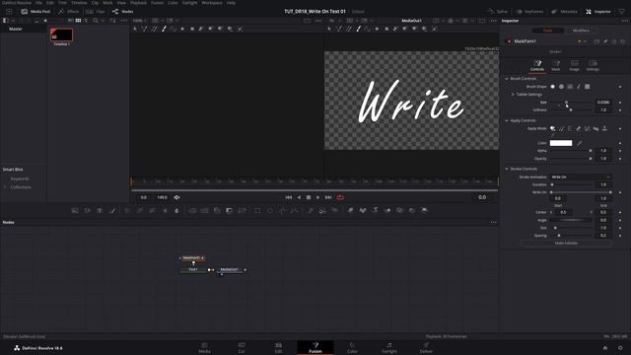Viewport: 631px width, 355px height.
Task: Open the Media Pool panel
Action: 35,12
